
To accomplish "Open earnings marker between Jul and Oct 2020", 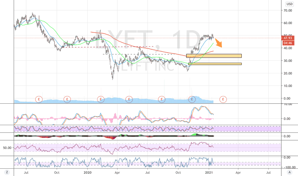I will (162, 99).
